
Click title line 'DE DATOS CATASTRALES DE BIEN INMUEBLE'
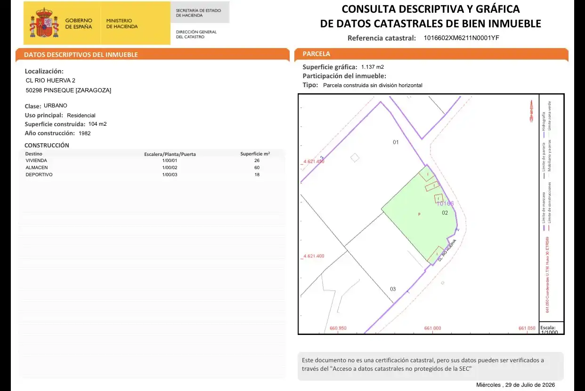coord(431,24)
